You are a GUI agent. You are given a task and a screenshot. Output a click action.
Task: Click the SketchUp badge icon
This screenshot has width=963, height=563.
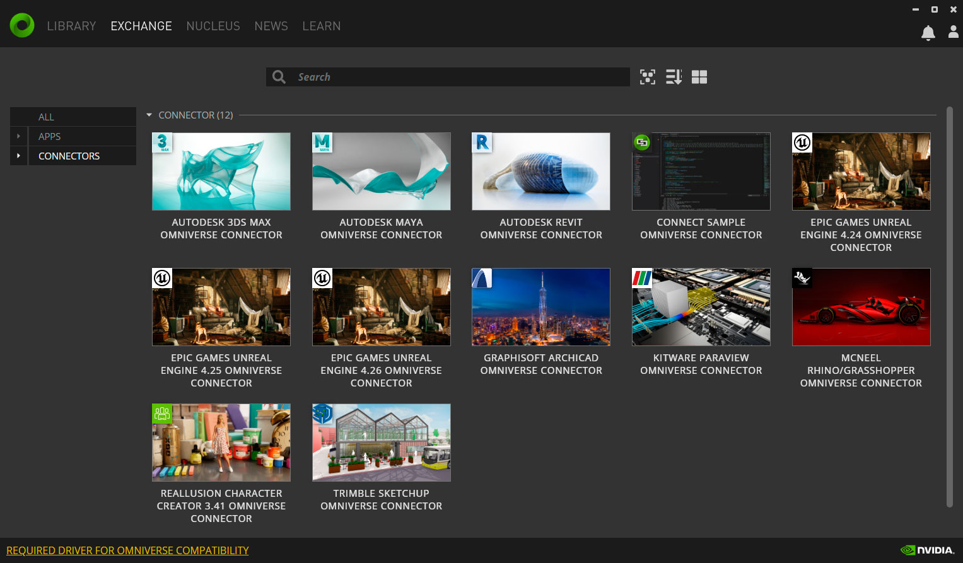click(x=322, y=414)
